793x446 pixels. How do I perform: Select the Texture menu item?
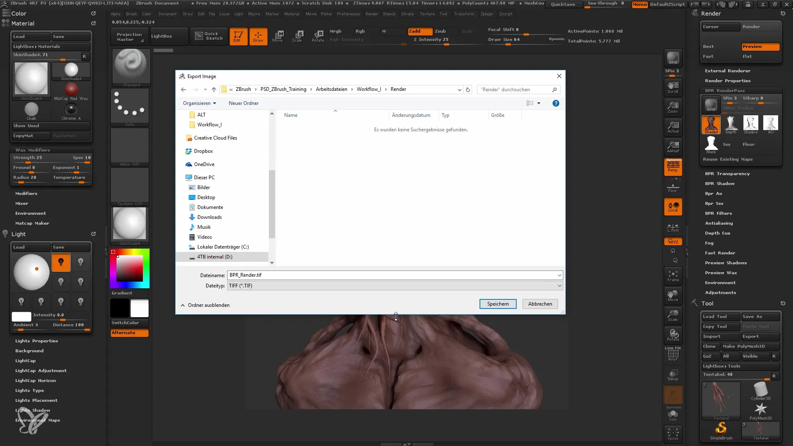[425, 14]
